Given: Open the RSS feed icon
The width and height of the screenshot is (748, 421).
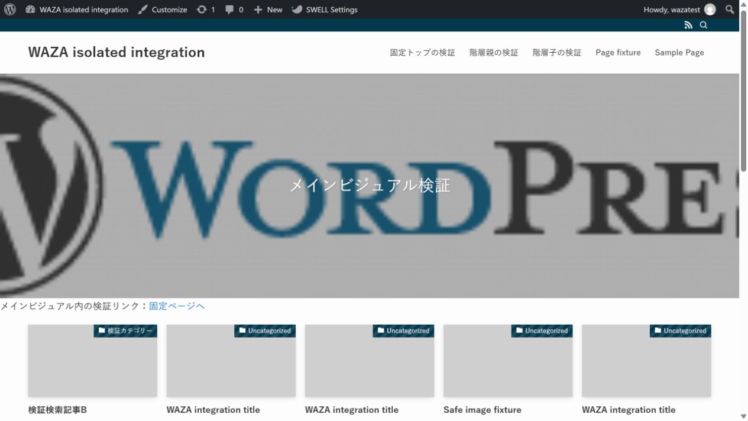Looking at the screenshot, I should (x=688, y=25).
